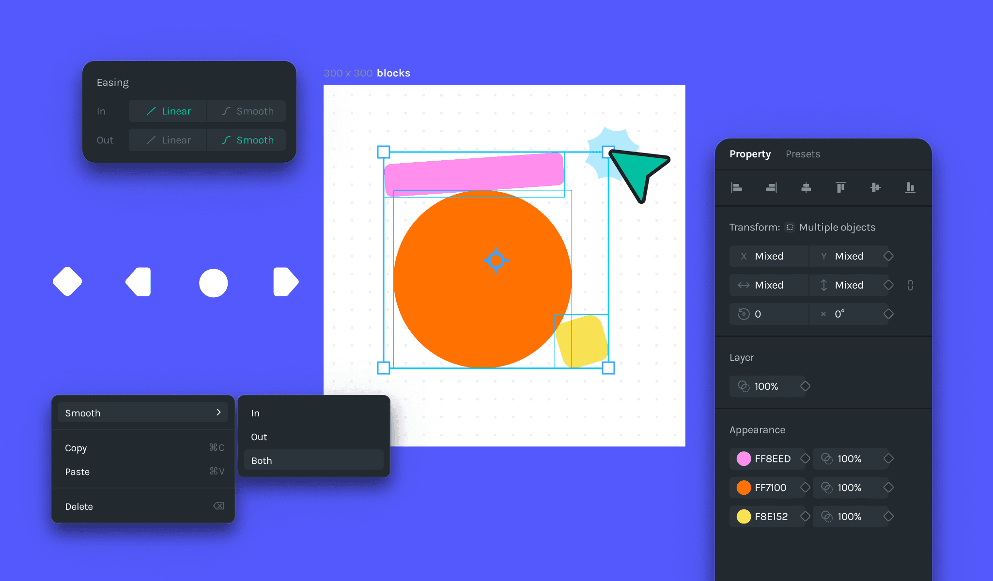Click Copy in the context menu
The height and width of the screenshot is (581, 993).
76,448
